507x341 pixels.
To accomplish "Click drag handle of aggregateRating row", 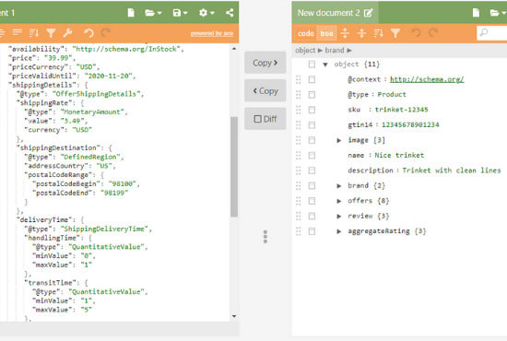I will (298, 231).
